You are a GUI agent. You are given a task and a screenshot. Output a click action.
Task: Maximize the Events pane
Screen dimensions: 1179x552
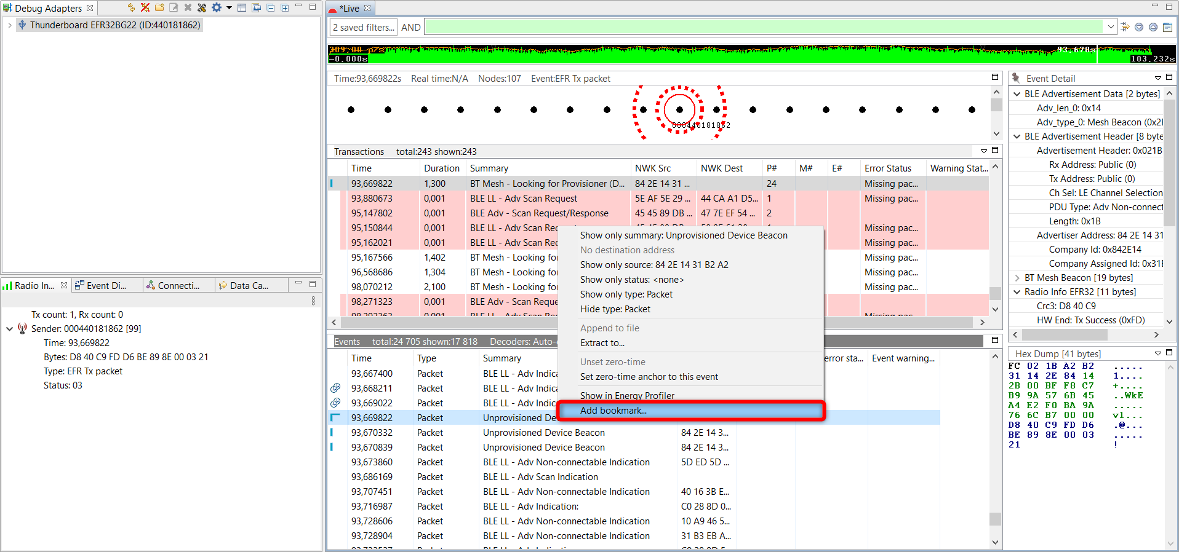995,340
